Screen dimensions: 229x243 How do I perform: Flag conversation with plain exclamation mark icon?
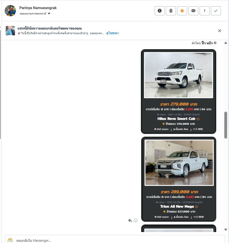click(x=205, y=11)
